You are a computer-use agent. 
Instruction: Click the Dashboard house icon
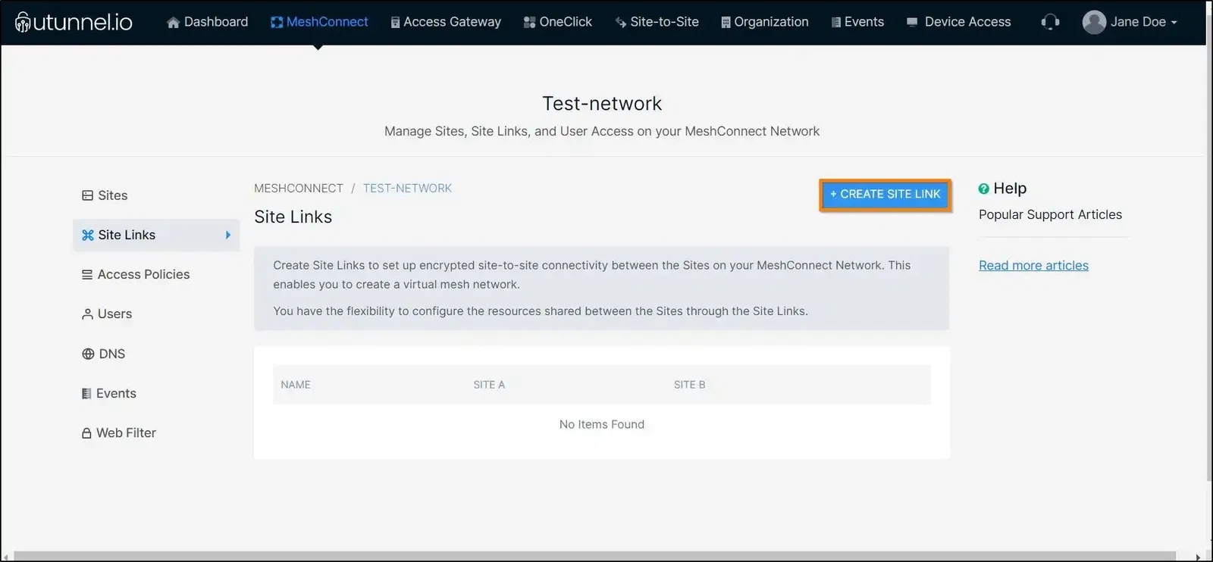pos(173,23)
